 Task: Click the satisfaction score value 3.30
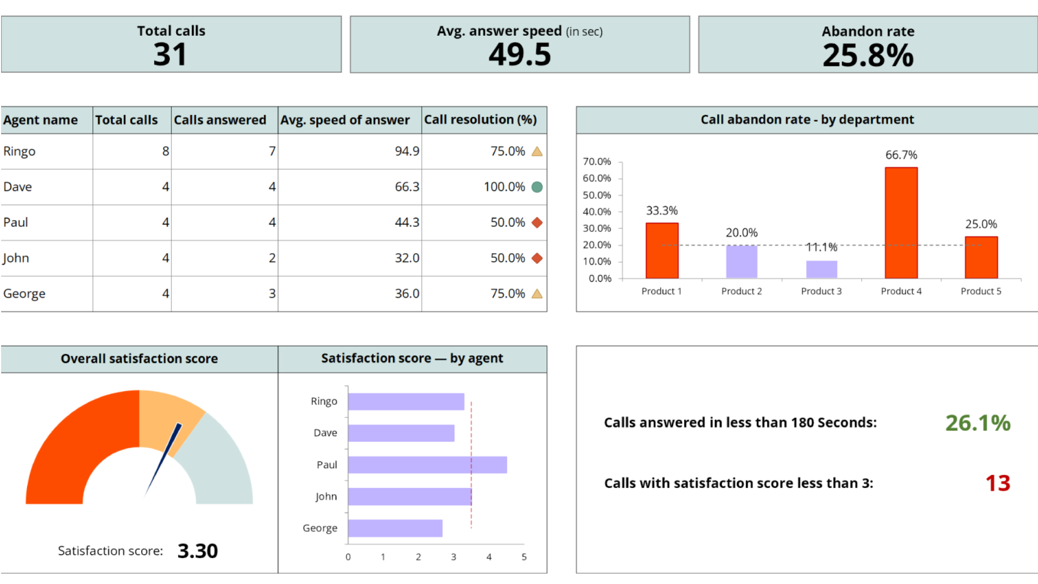(198, 550)
